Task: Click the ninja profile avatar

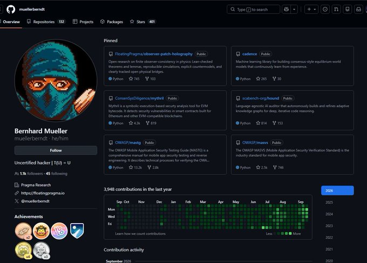Action: tap(56, 80)
